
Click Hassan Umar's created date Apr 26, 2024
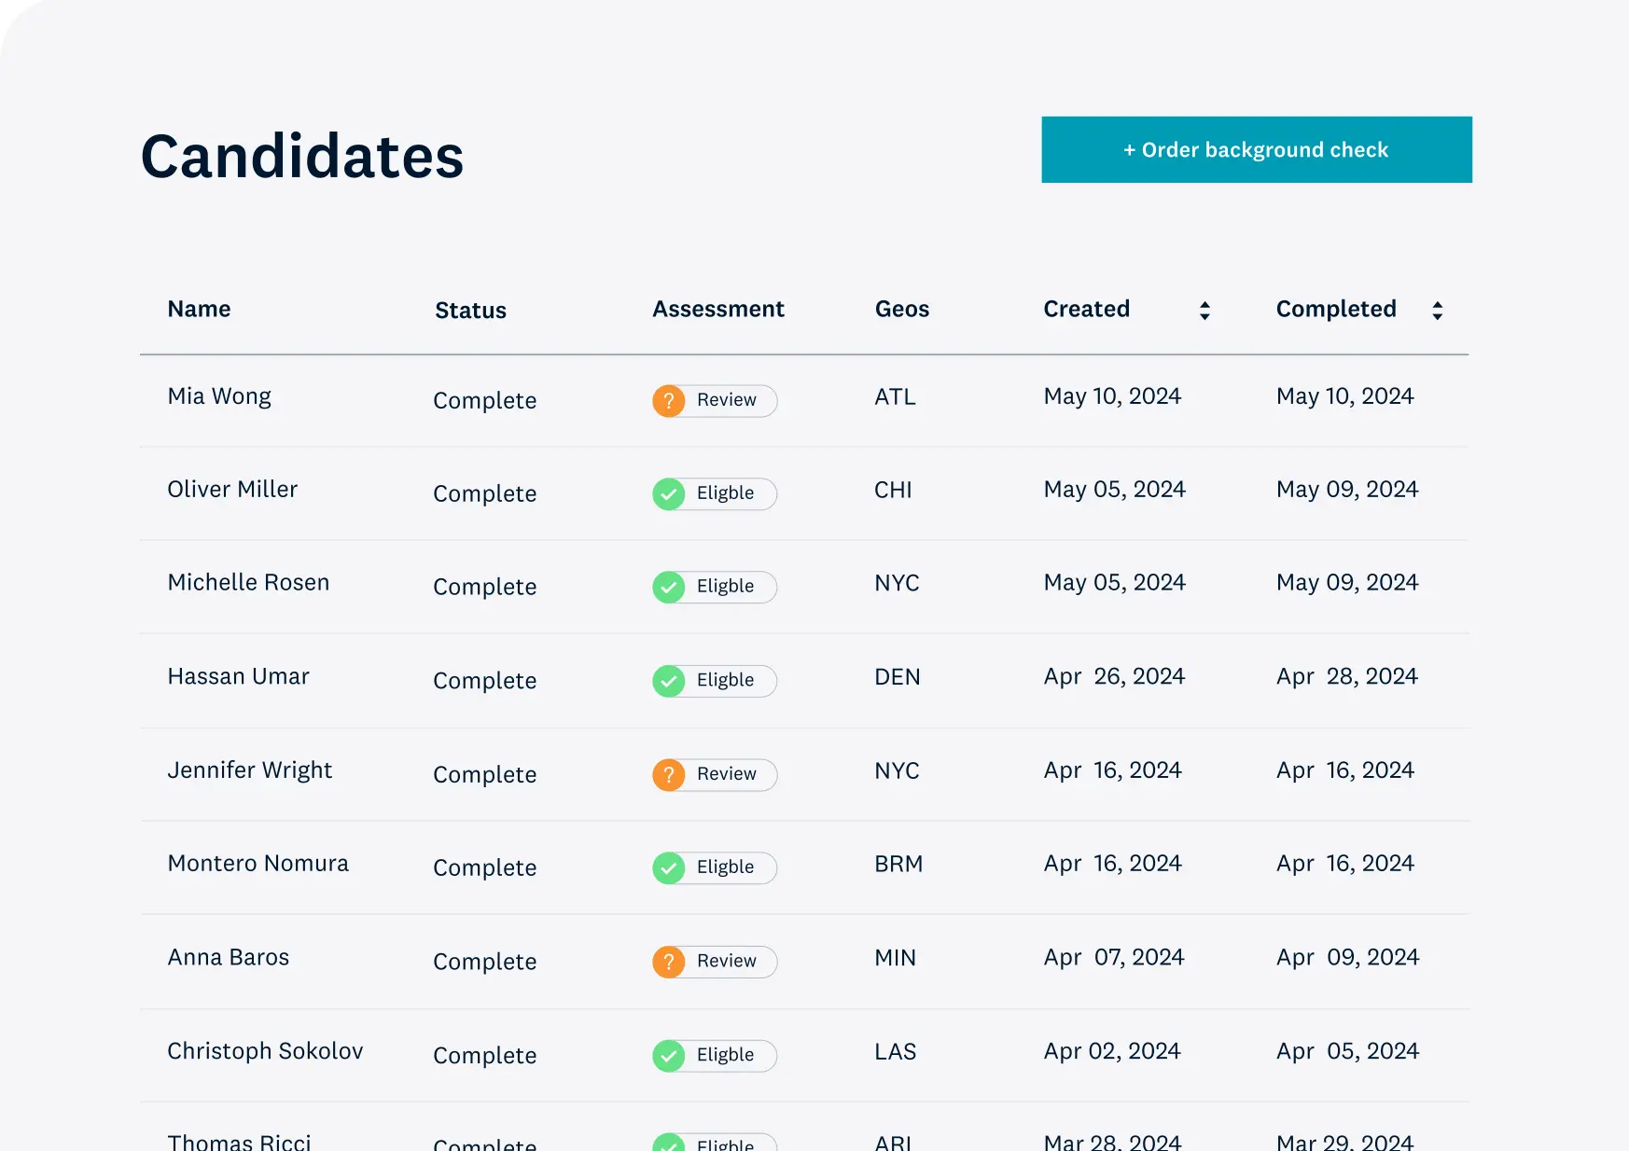(x=1114, y=677)
